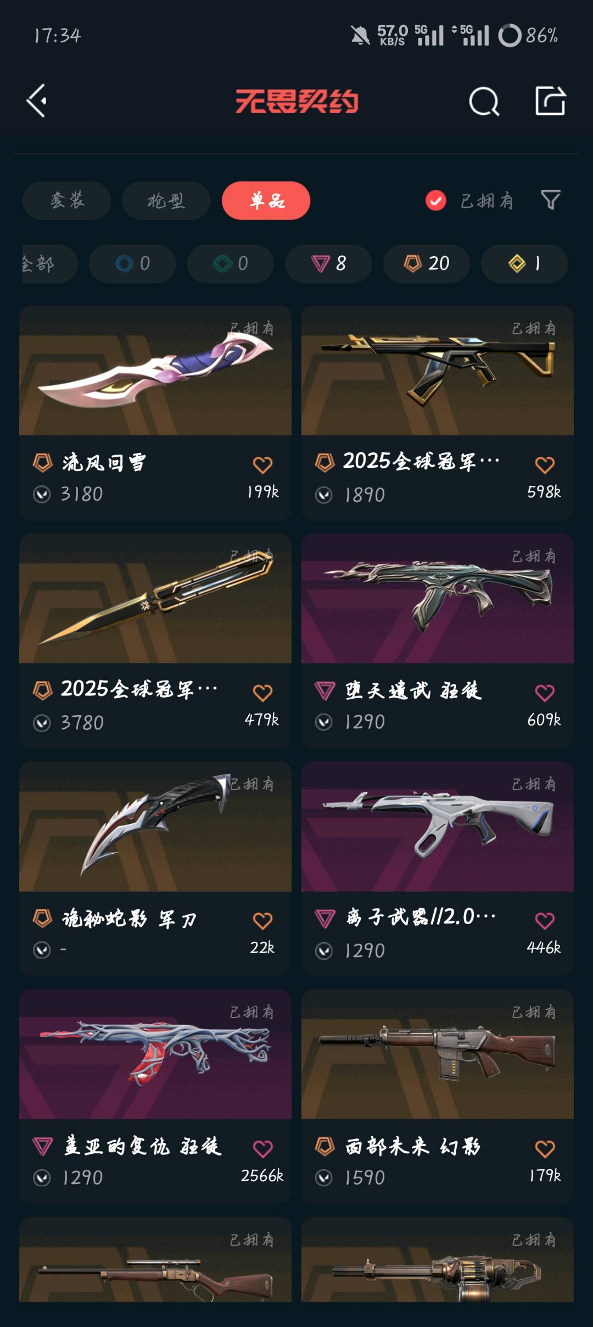The image size is (593, 1327).
Task: Select the 单品 tab
Action: [266, 201]
